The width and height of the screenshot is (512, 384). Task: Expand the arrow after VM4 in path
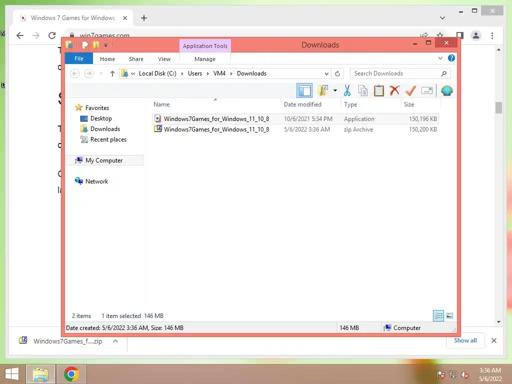[x=231, y=73]
